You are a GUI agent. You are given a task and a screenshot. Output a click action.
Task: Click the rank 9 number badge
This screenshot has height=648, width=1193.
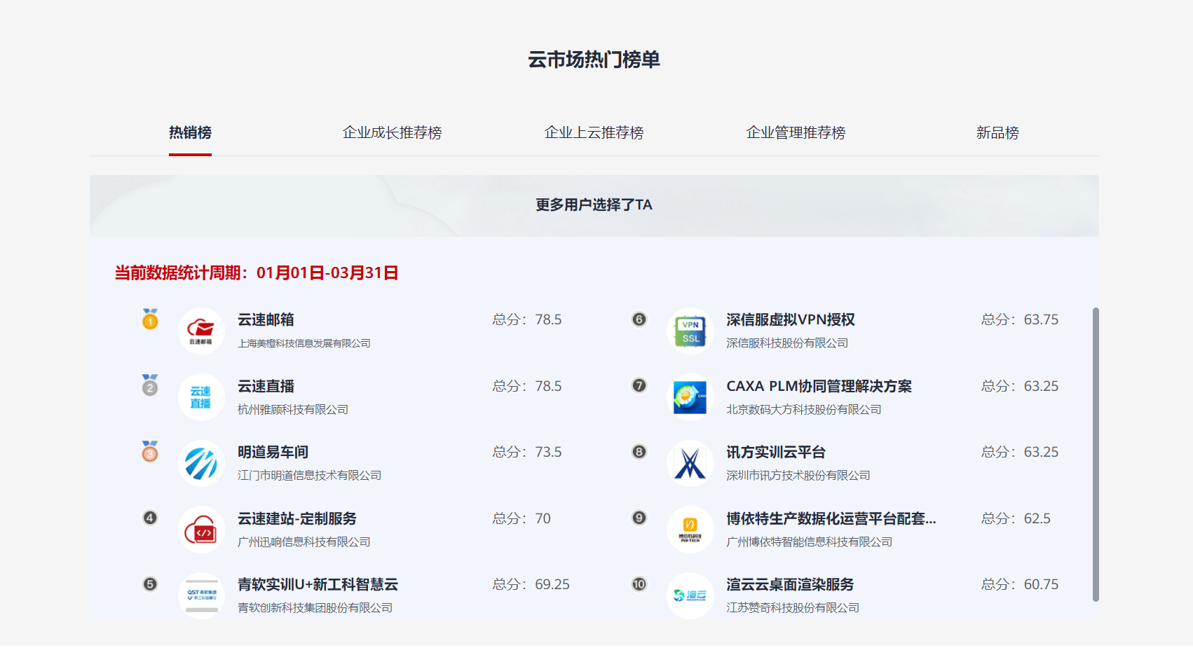coord(639,518)
